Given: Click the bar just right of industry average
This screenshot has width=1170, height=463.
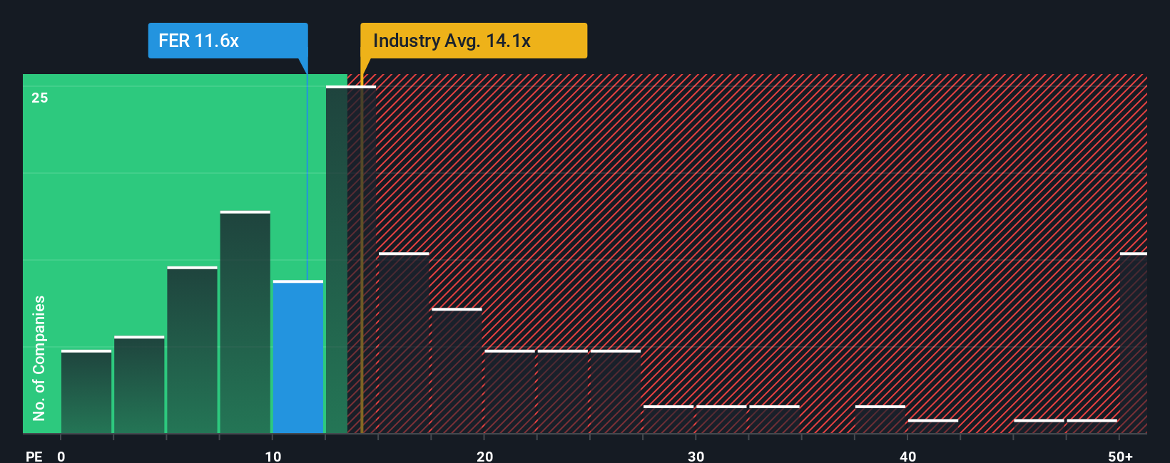Looking at the screenshot, I should pyautogui.click(x=404, y=343).
